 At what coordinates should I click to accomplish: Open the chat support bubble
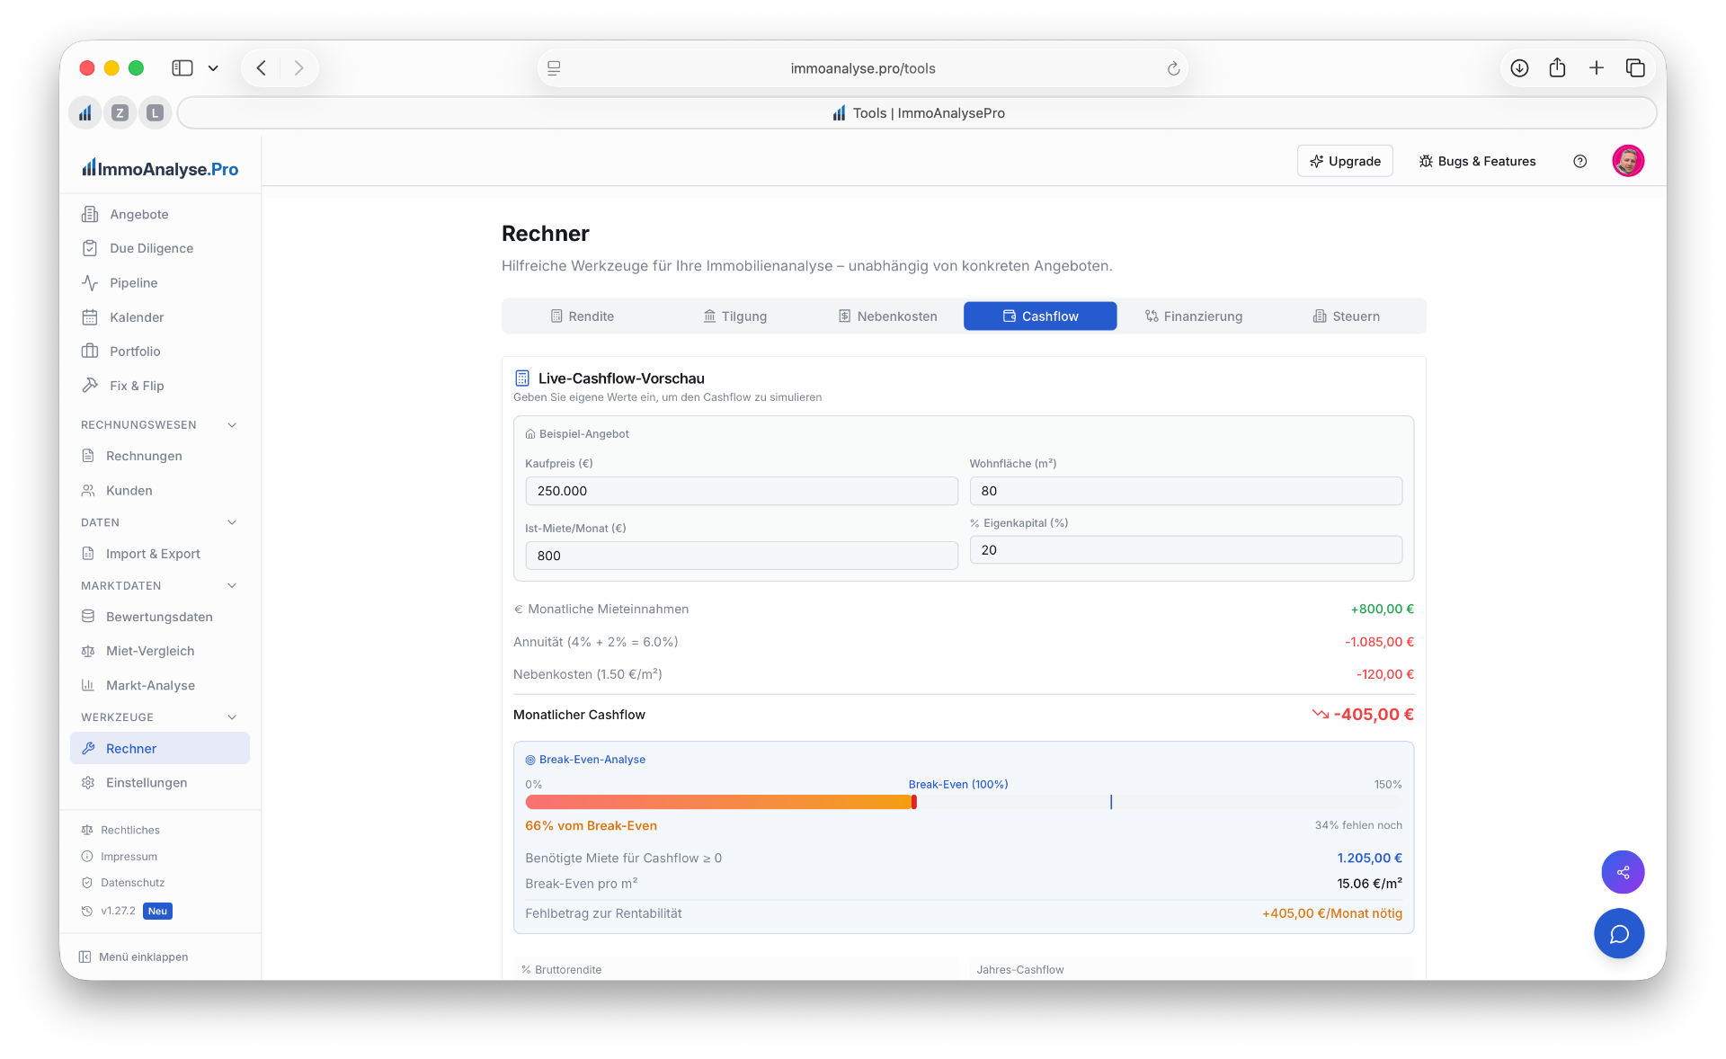tap(1619, 934)
